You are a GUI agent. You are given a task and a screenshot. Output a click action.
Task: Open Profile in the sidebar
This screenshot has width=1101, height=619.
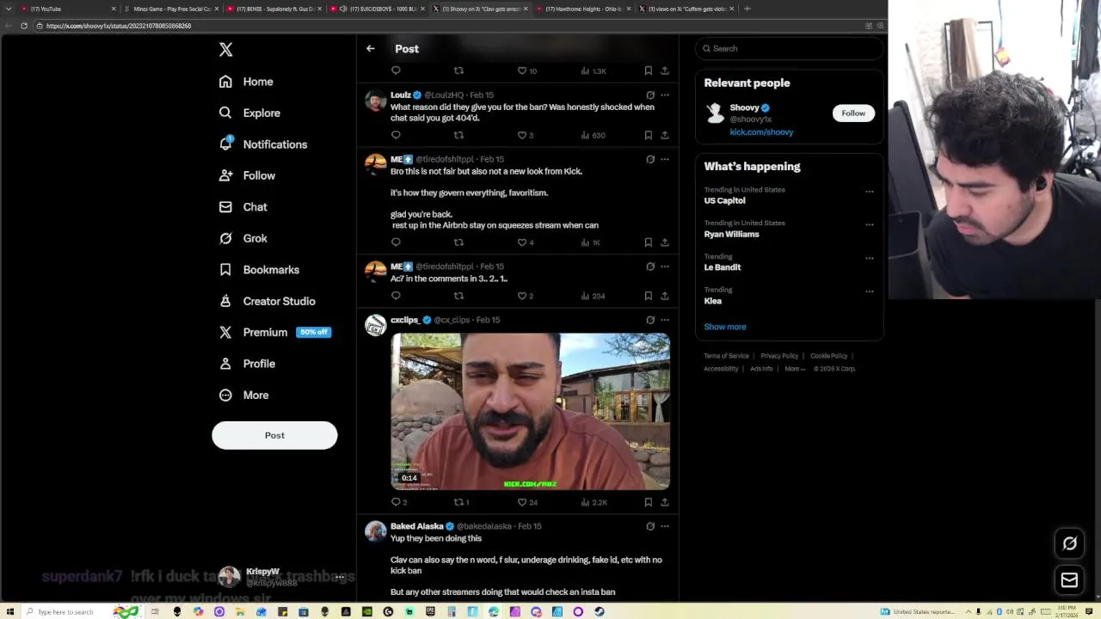tap(247, 364)
